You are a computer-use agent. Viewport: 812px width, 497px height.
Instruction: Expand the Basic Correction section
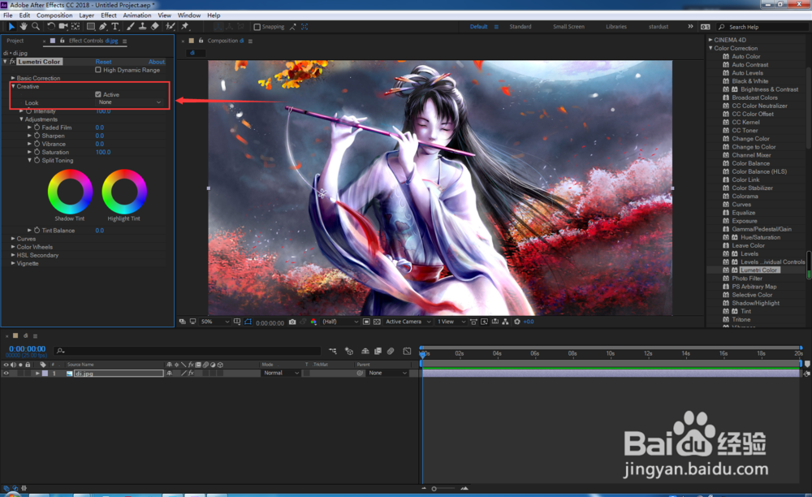(13, 78)
